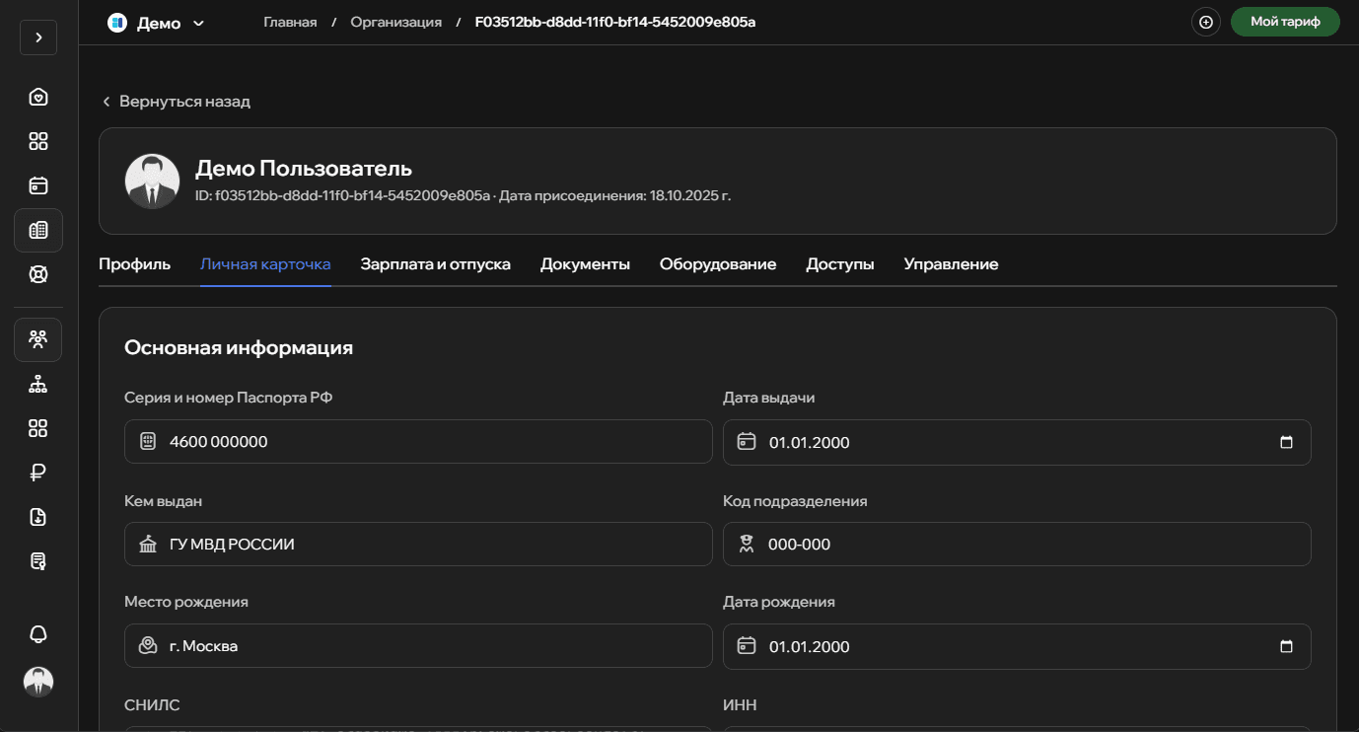
Task: Click the Демо Пользователь name heading
Action: tap(304, 168)
